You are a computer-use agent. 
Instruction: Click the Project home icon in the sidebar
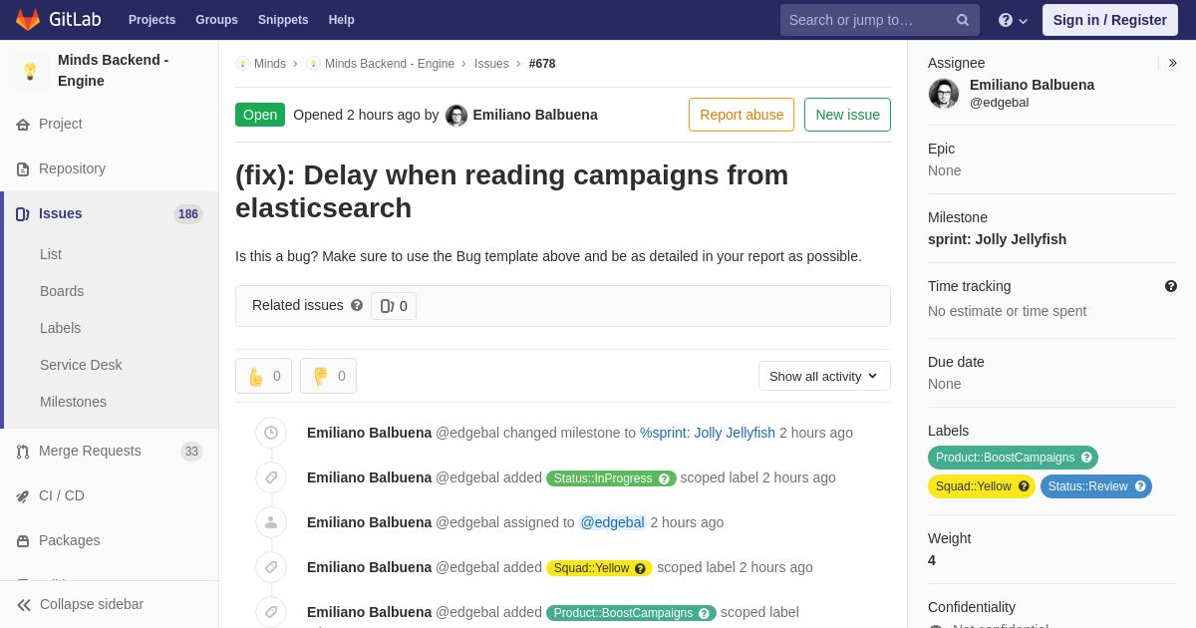point(23,125)
